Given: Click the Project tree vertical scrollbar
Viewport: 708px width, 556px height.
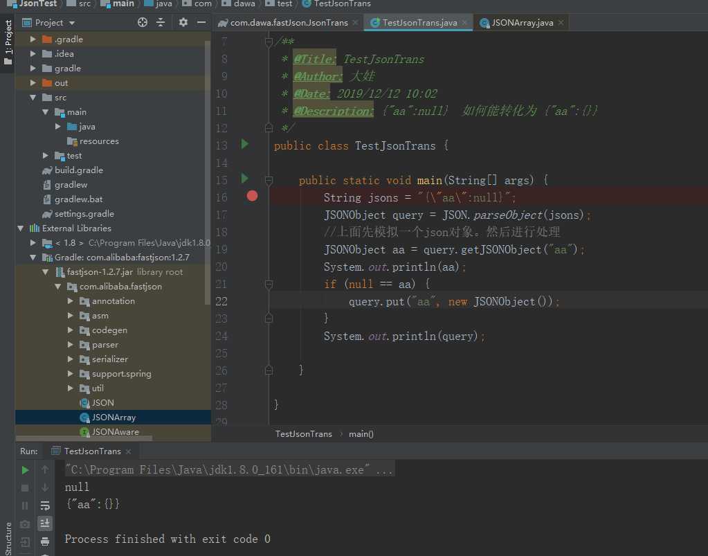Looking at the screenshot, I should pos(208,172).
